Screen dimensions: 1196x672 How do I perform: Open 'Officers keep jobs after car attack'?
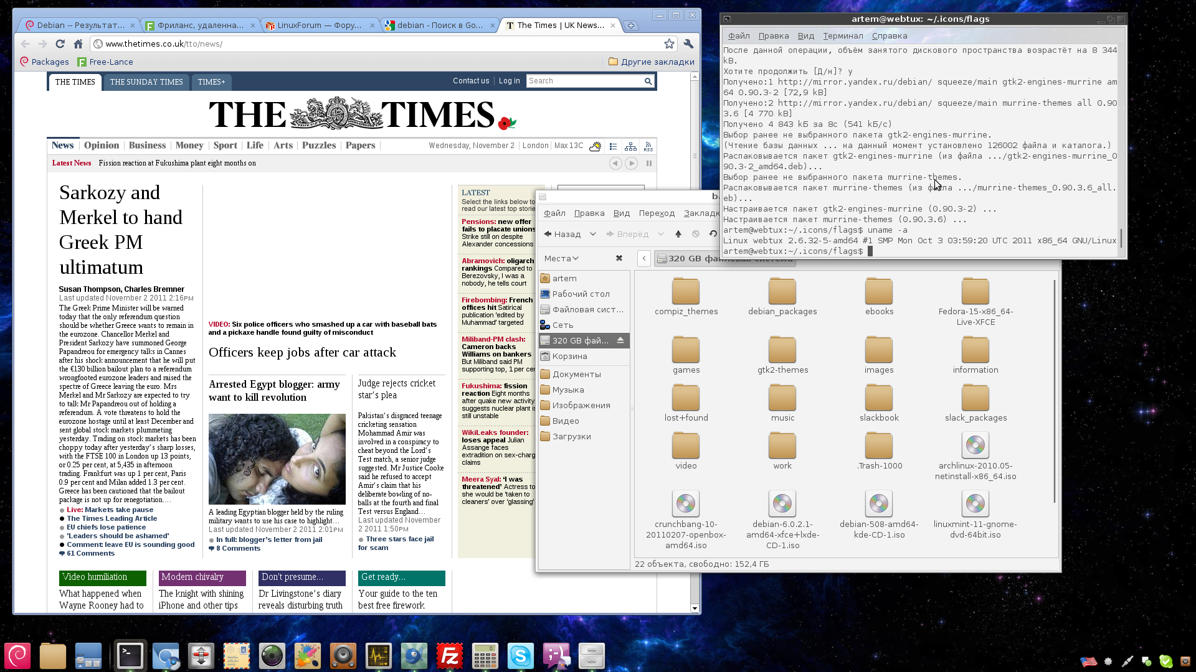tap(302, 352)
